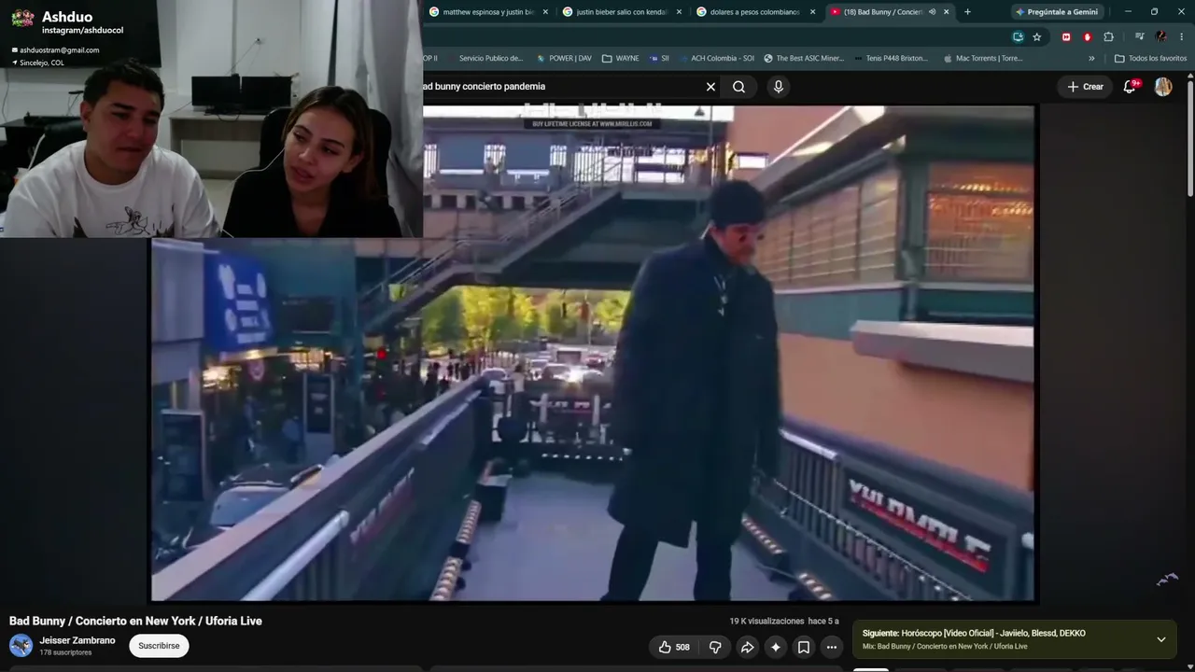The image size is (1195, 672).
Task: Switch to dolares a pesos colombianos tab
Action: pos(755,12)
